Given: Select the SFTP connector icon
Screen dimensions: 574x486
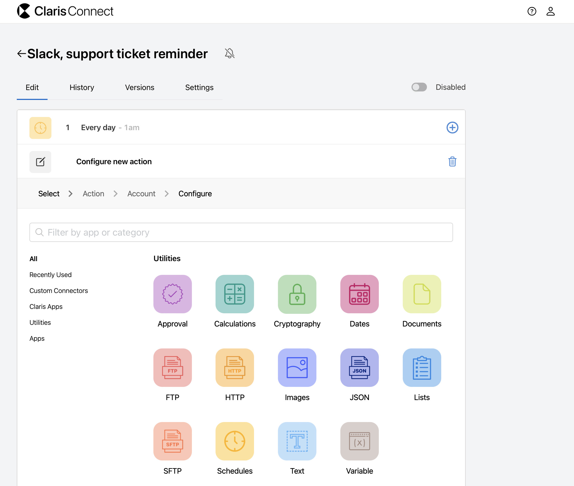Looking at the screenshot, I should (172, 441).
